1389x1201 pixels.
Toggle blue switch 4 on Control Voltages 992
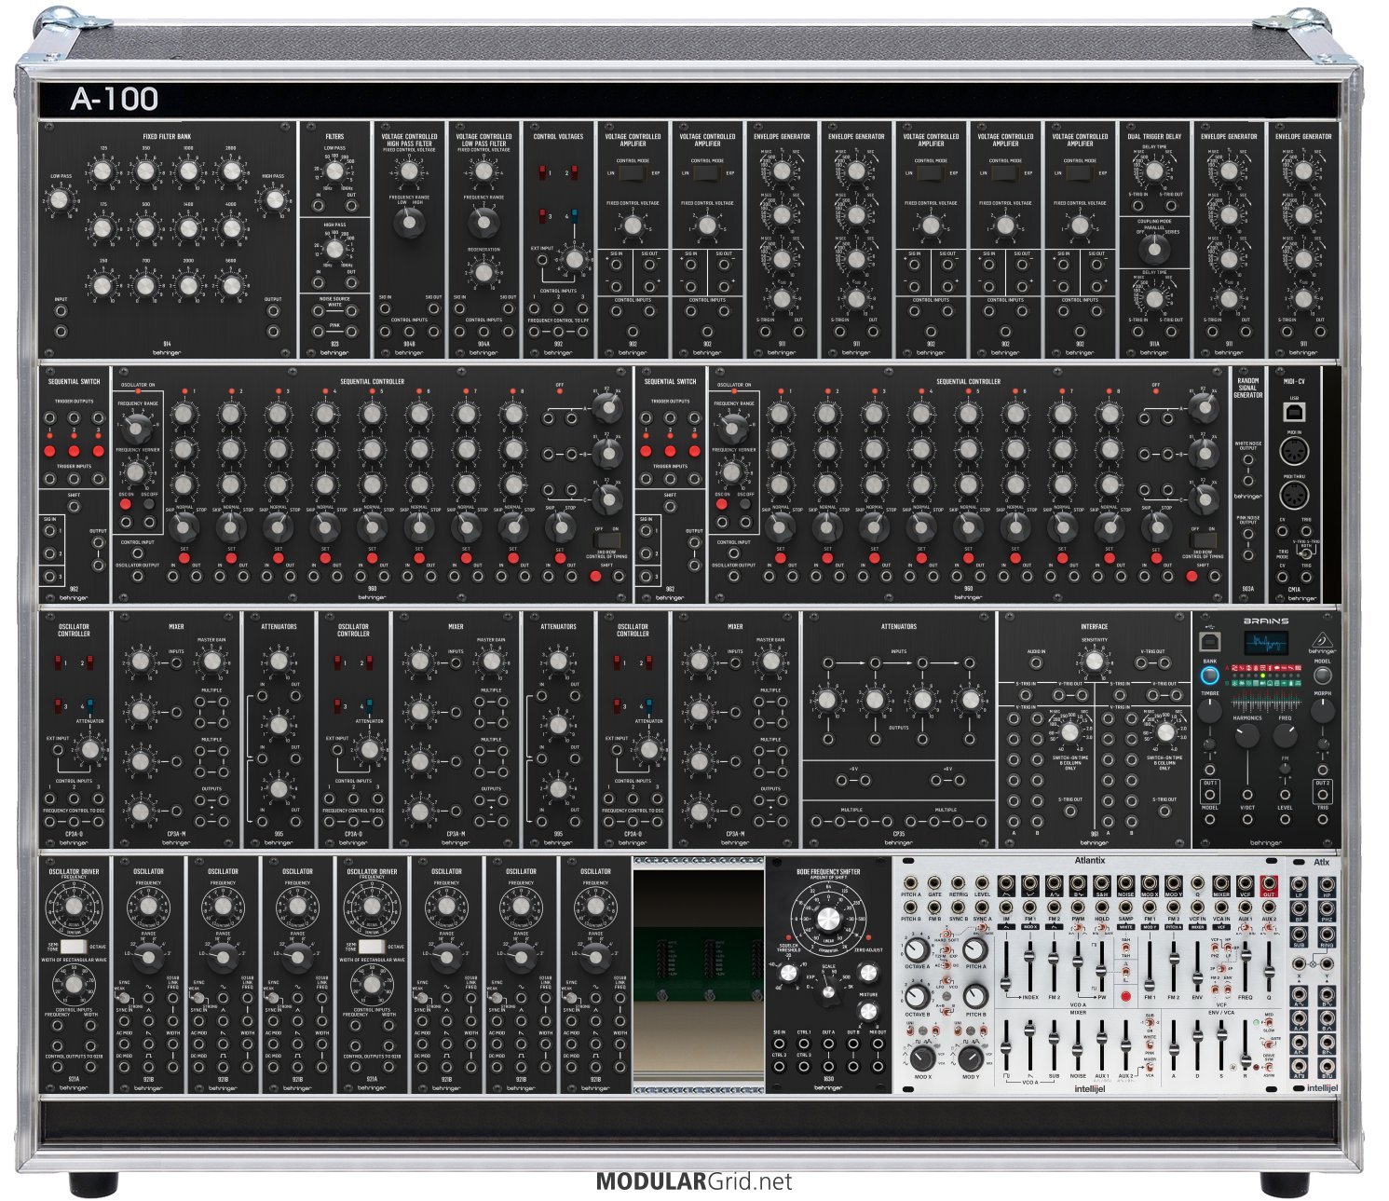(x=574, y=216)
